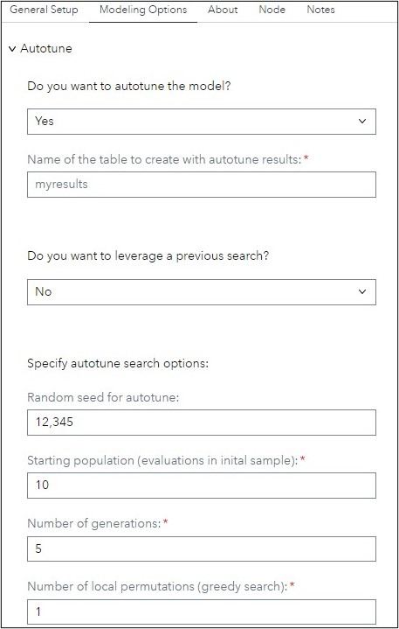
Task: Click the myresults table name field
Action: 202,185
